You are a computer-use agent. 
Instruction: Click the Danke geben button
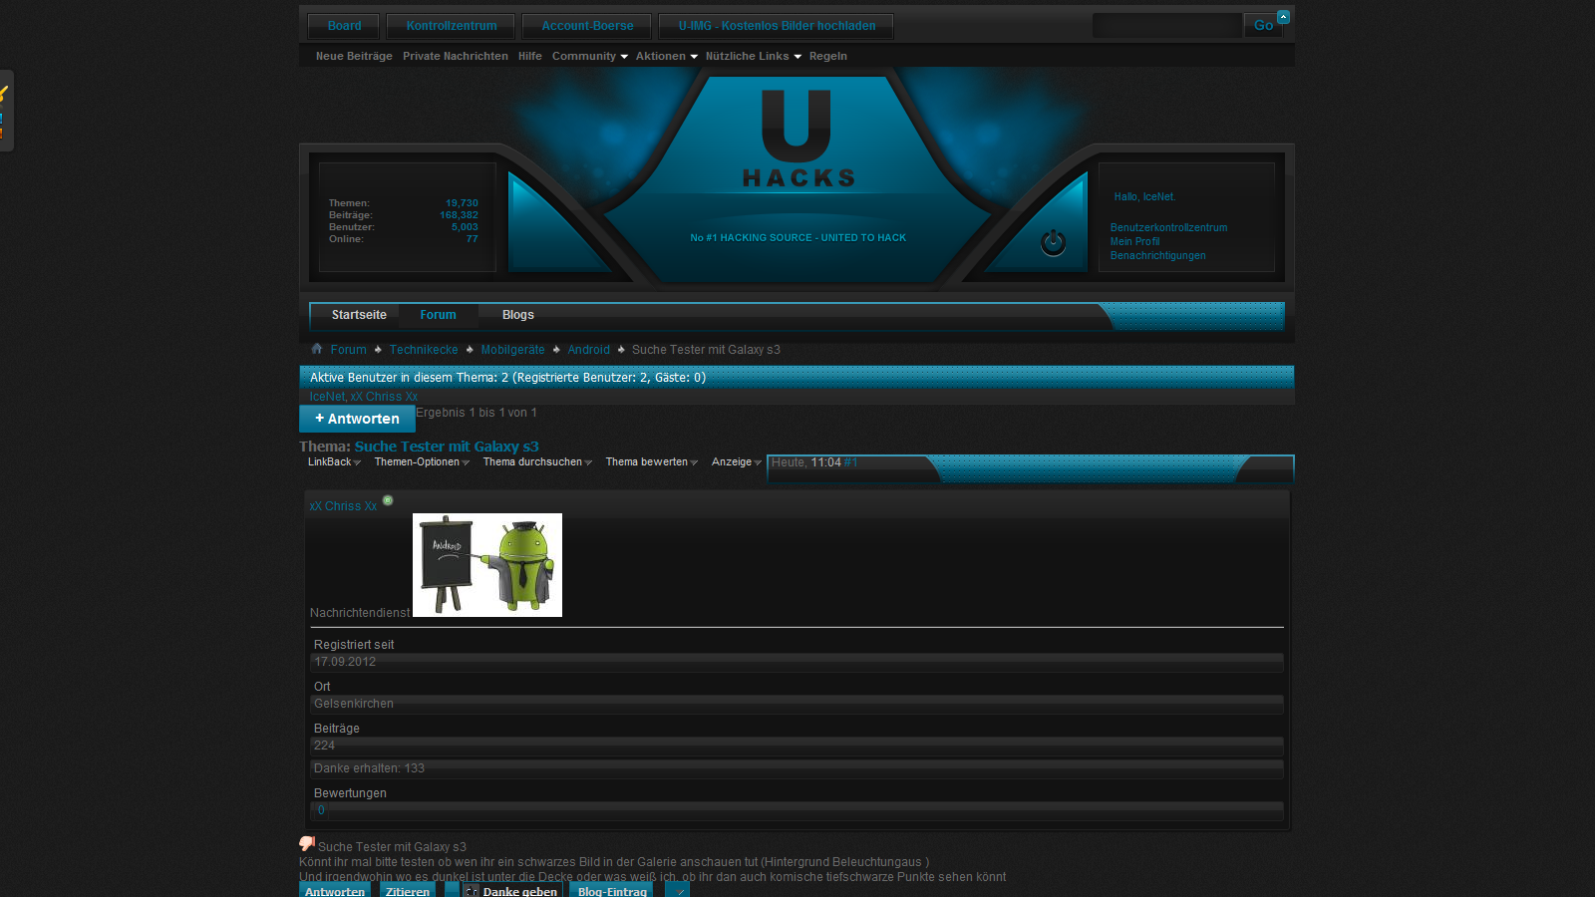point(512,890)
